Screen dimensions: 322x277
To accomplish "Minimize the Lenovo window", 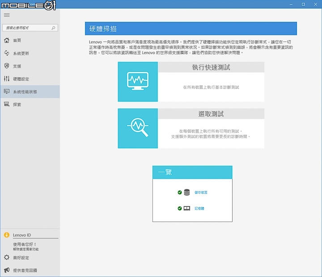I will coord(291,4).
